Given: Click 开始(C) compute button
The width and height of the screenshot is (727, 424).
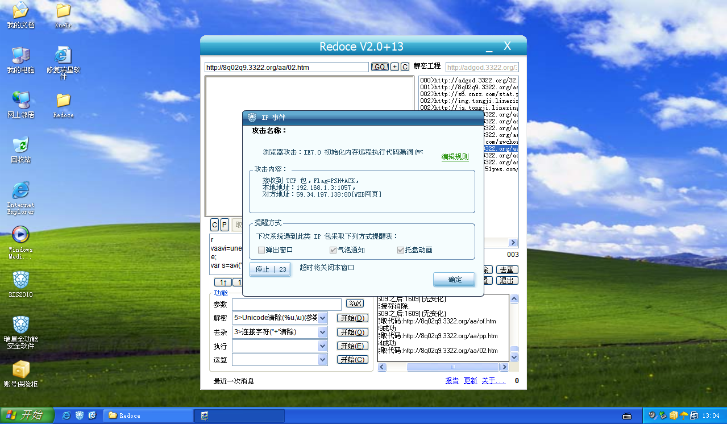Looking at the screenshot, I should click(352, 360).
